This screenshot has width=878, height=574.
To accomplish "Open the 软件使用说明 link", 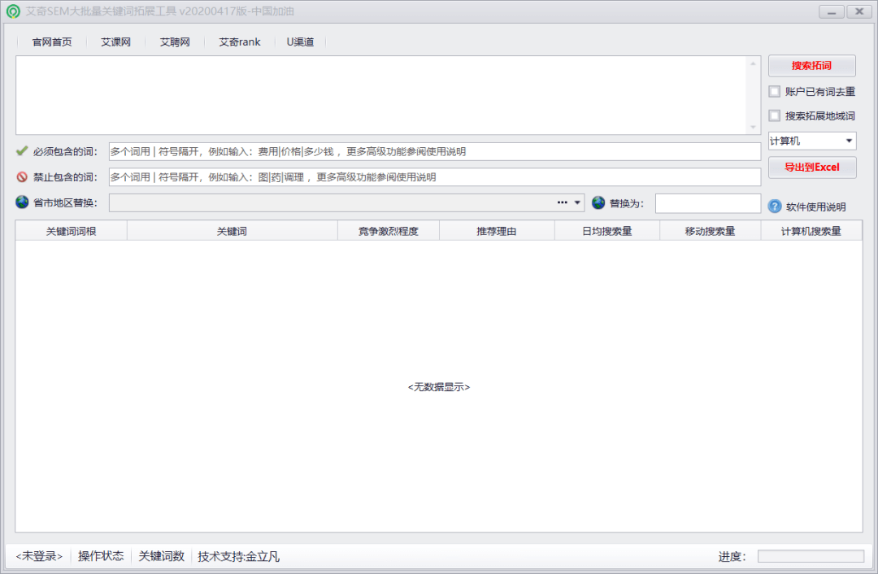I will (815, 207).
